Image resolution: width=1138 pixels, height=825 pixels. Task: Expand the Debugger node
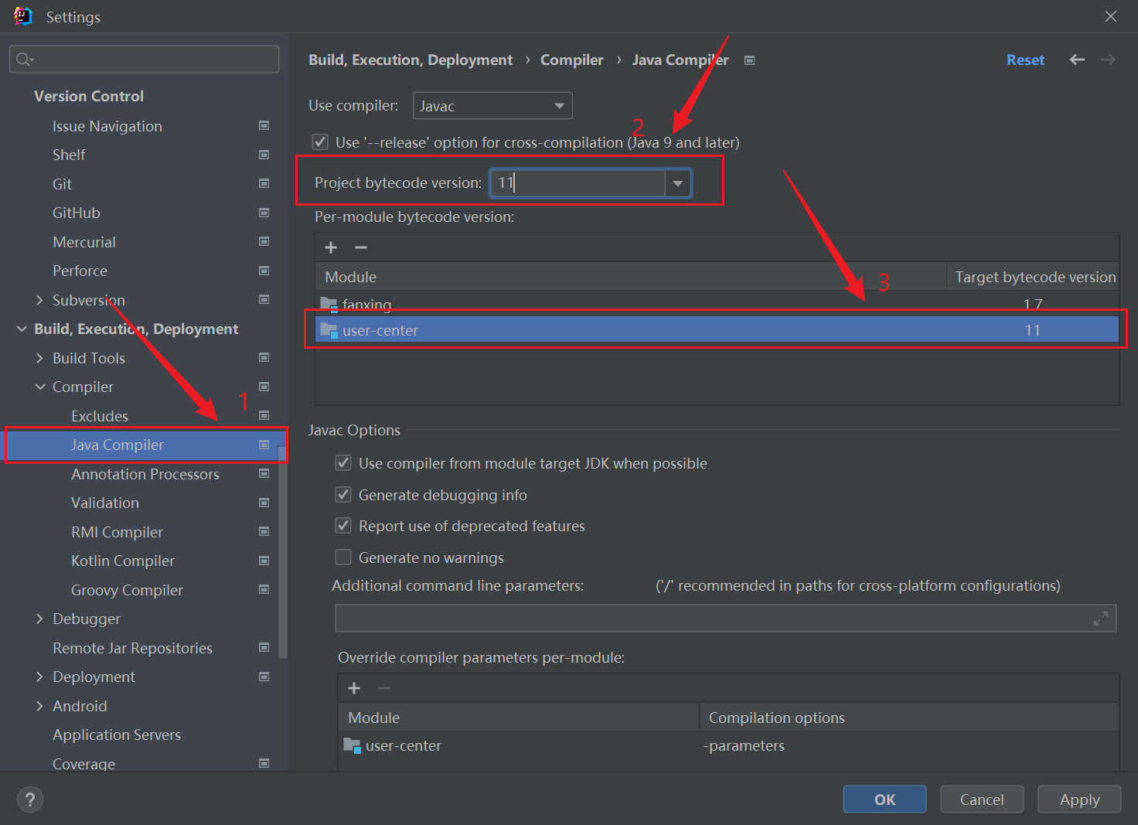(39, 619)
